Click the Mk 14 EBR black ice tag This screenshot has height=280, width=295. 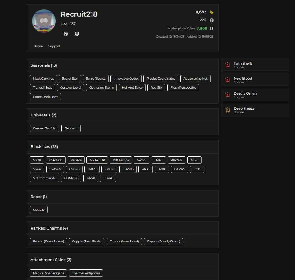tap(97, 160)
